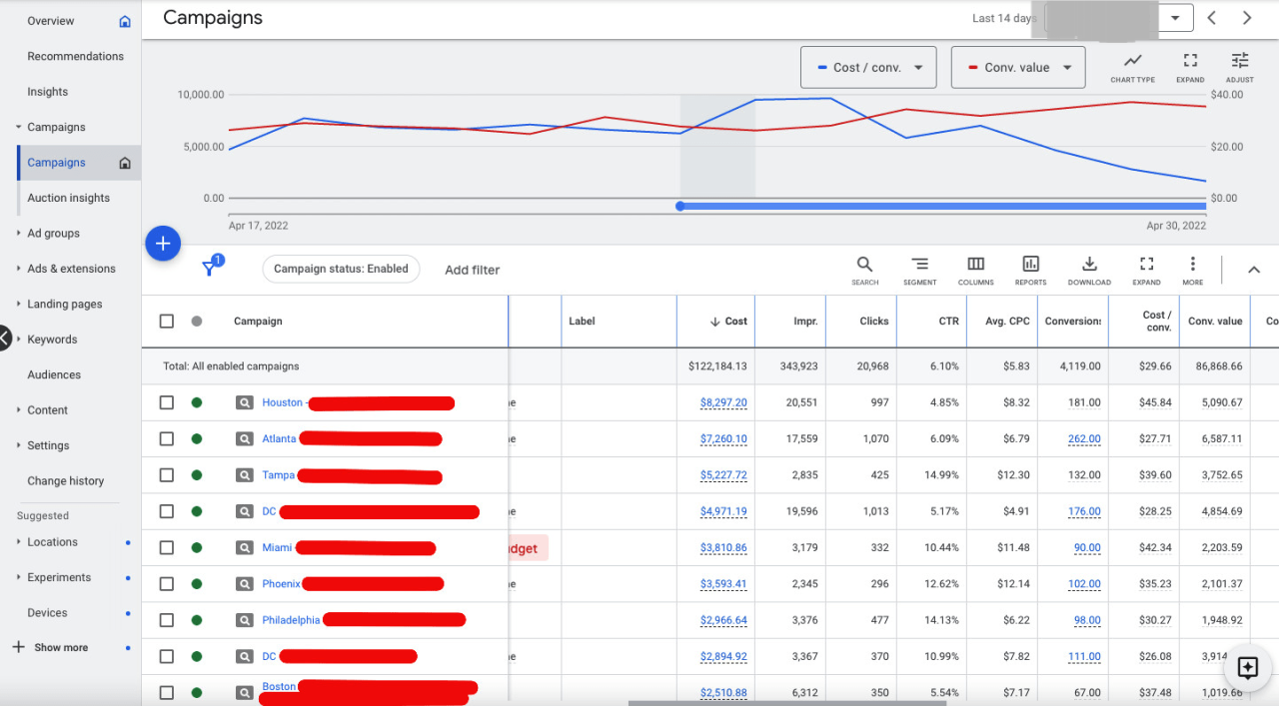The width and height of the screenshot is (1279, 706).
Task: Click the chart date range slider handle
Action: coord(680,207)
